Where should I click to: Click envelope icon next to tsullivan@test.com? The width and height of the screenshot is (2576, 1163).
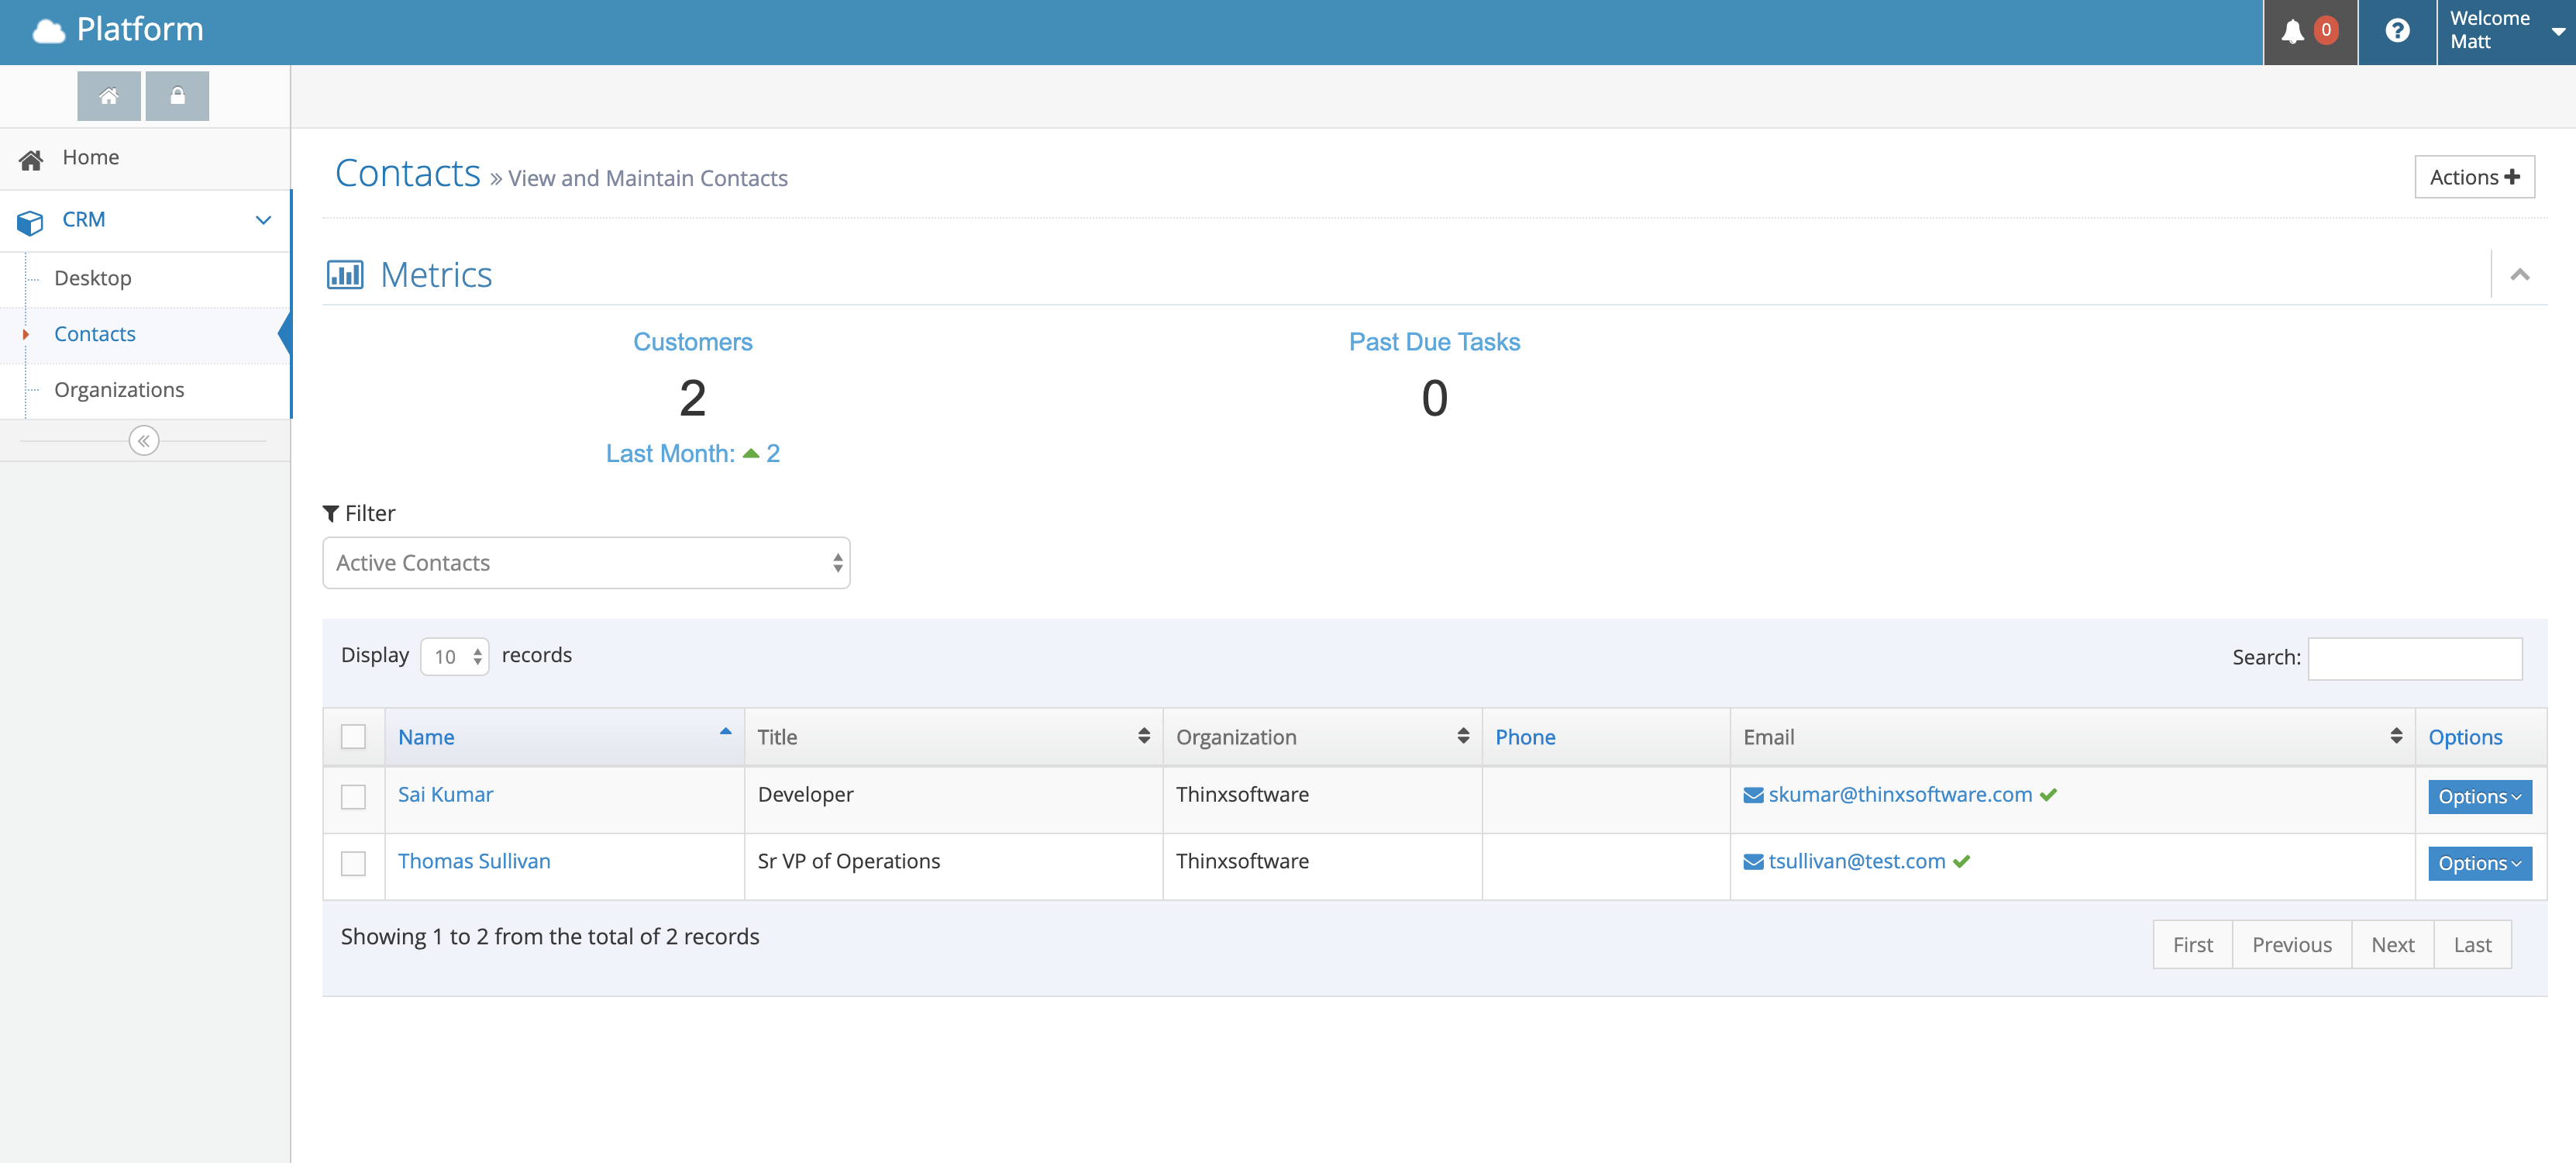1753,861
